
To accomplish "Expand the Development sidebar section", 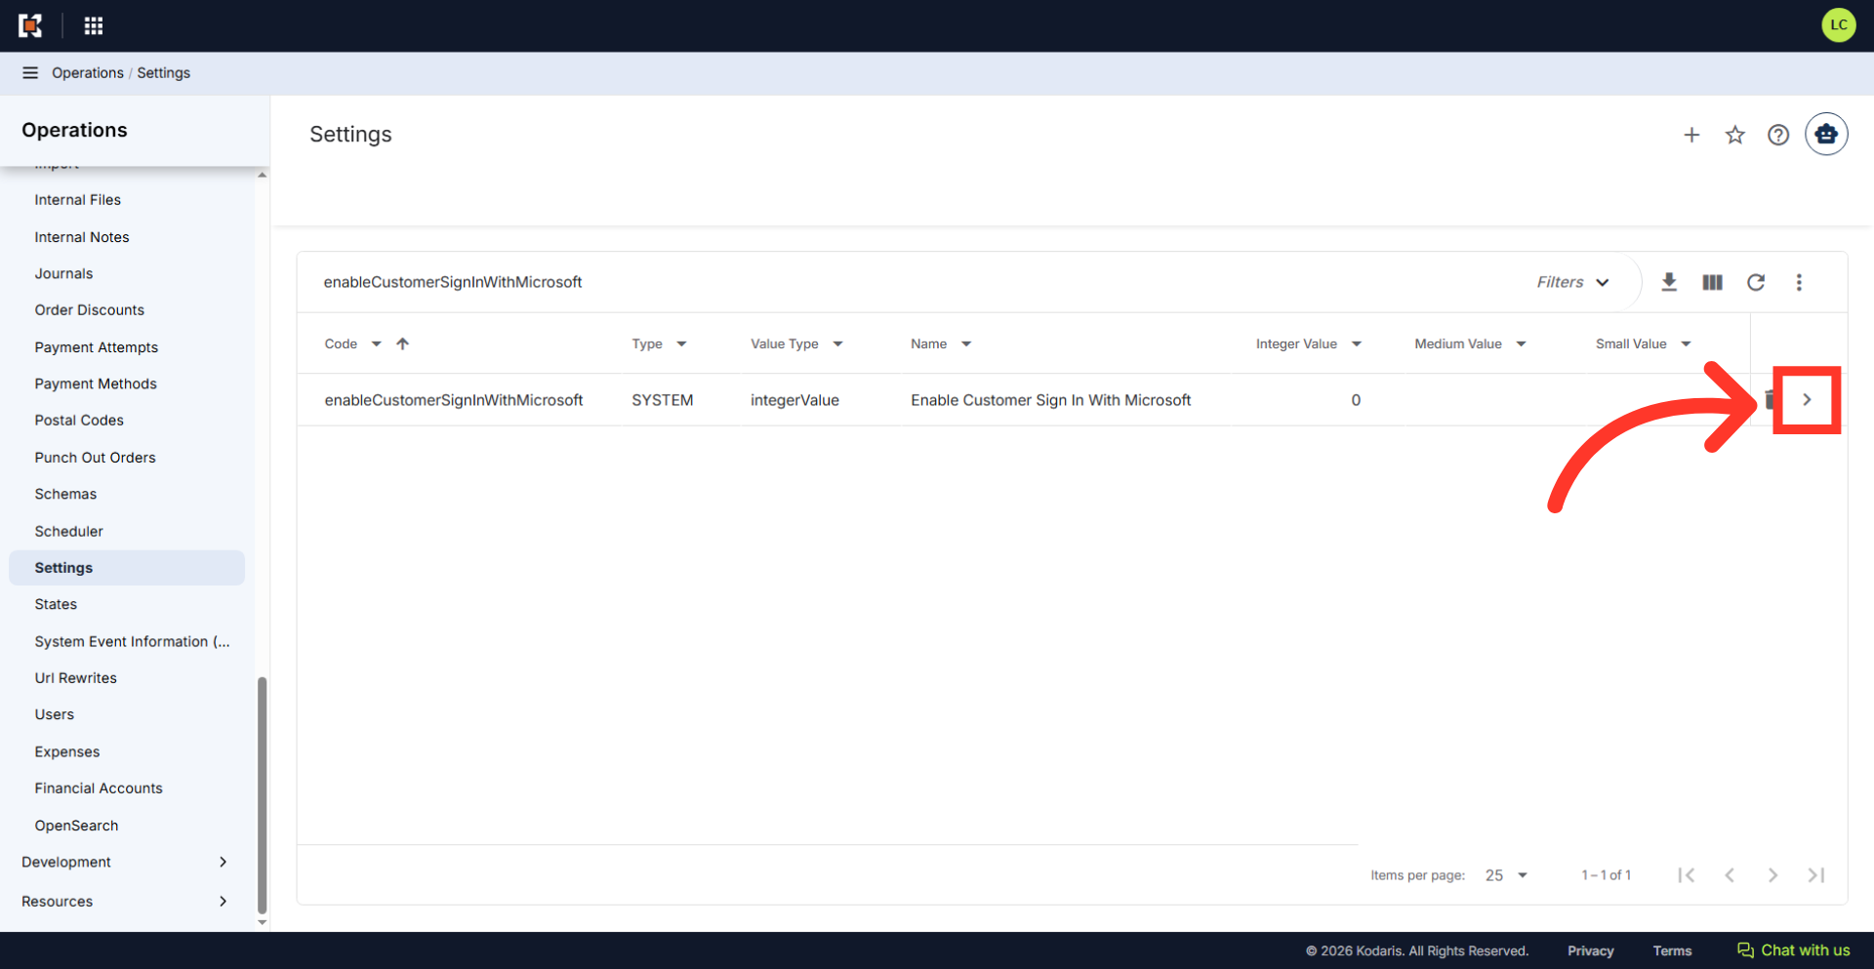I will 127,862.
